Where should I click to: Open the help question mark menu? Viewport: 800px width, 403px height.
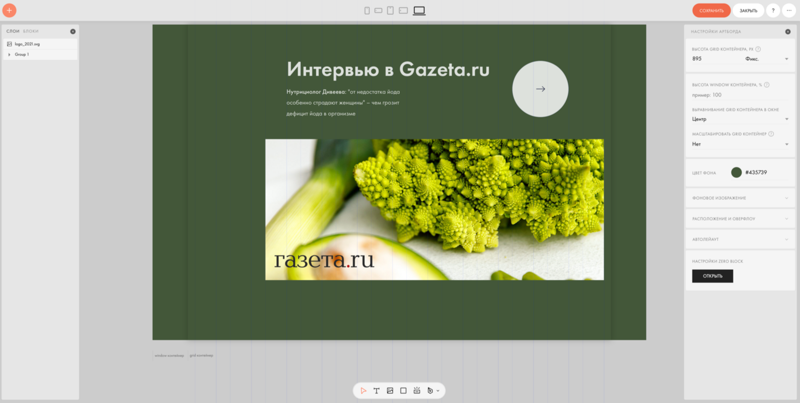pyautogui.click(x=773, y=11)
